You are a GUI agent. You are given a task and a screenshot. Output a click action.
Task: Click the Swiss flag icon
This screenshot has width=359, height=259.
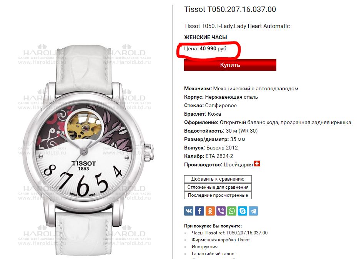[257, 164]
